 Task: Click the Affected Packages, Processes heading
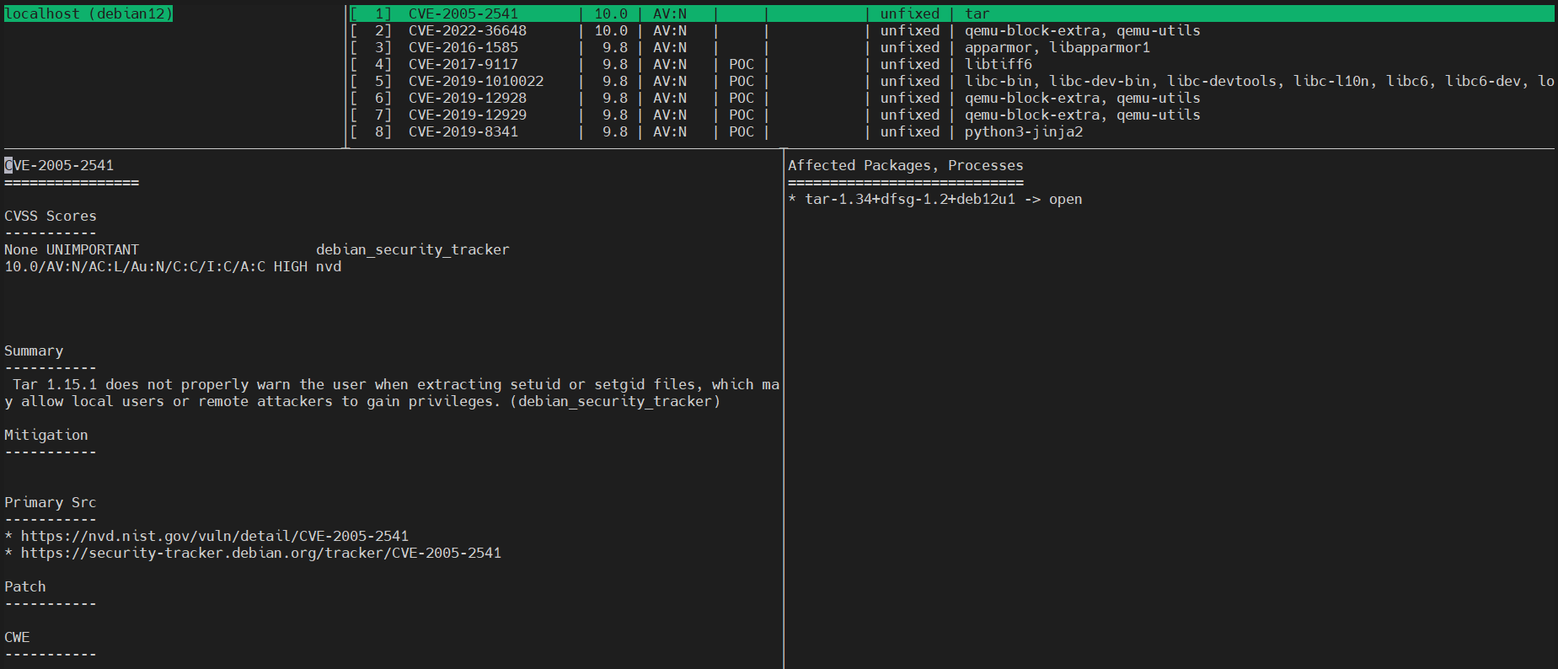tap(905, 165)
